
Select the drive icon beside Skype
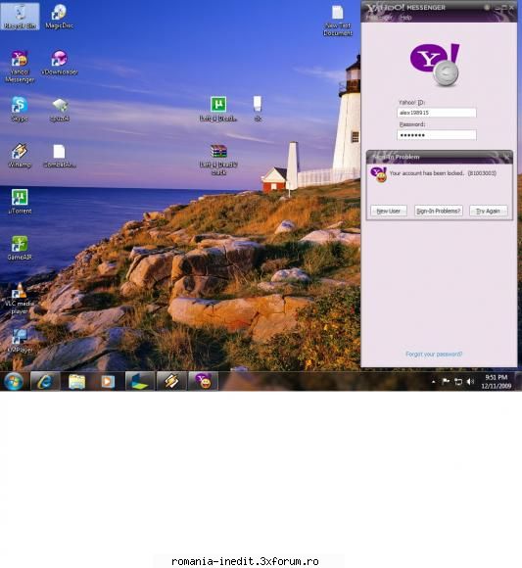60,109
